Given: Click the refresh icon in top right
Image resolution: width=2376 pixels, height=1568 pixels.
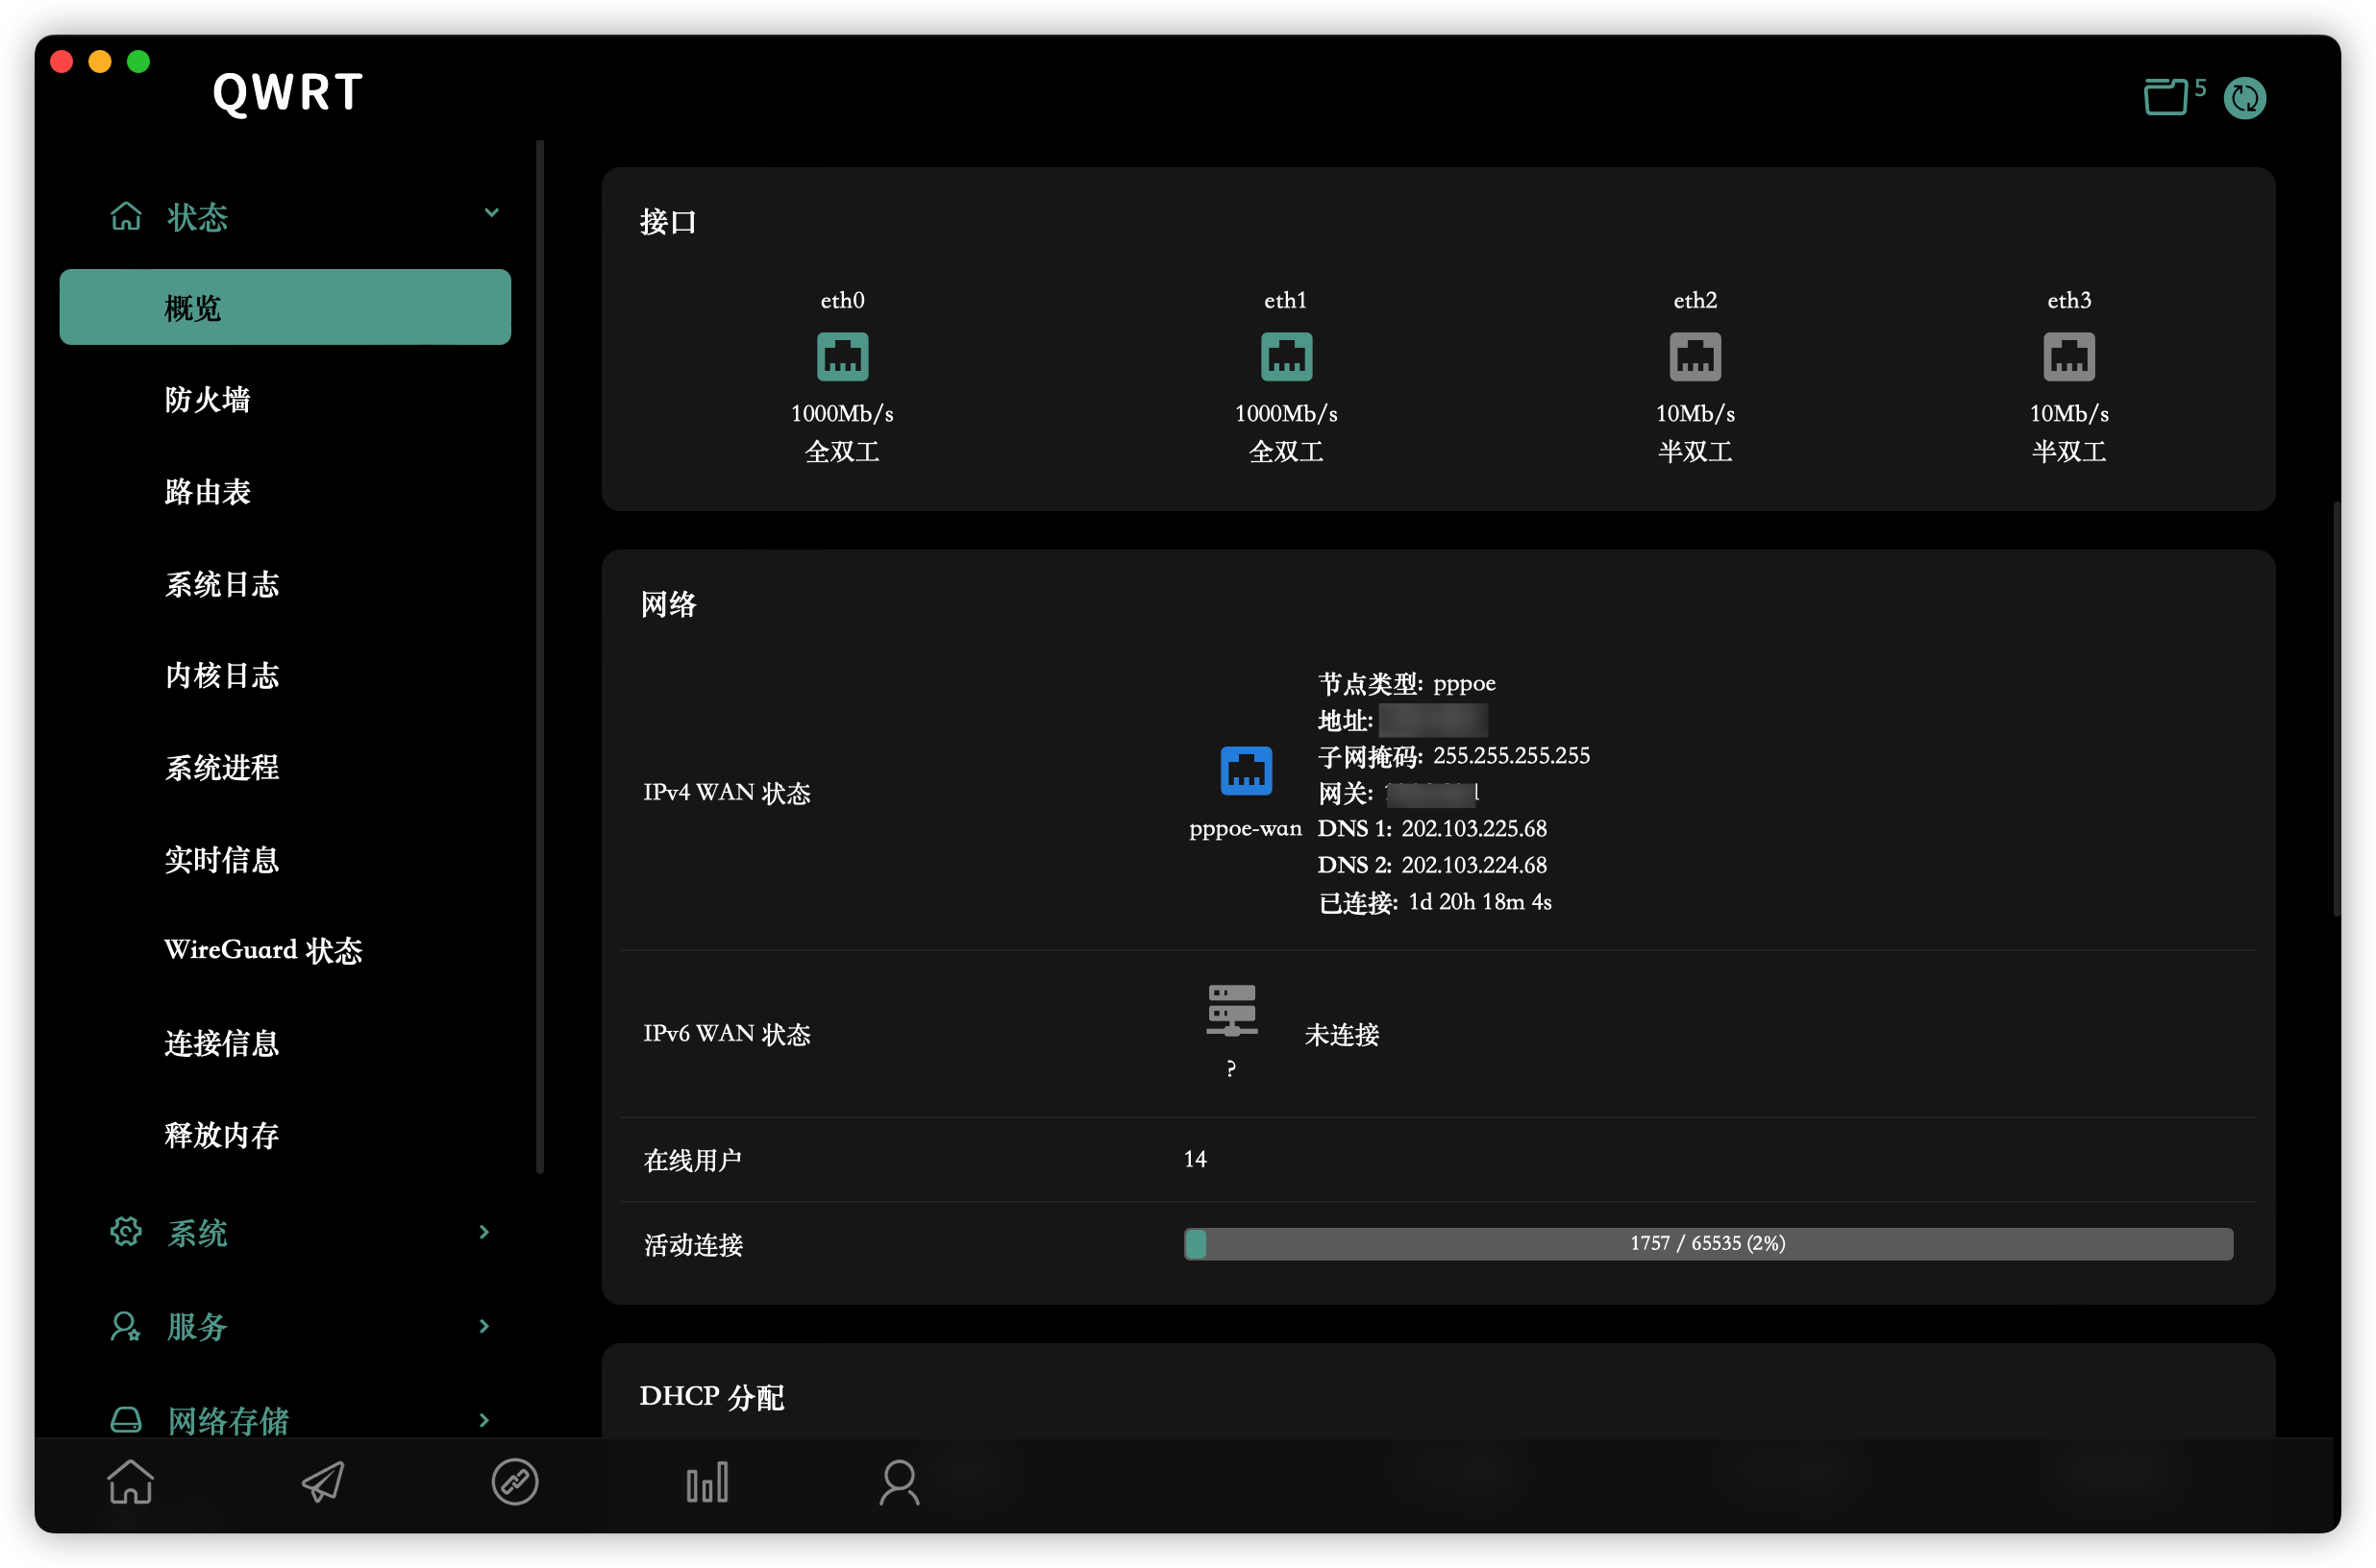Looking at the screenshot, I should [2244, 98].
